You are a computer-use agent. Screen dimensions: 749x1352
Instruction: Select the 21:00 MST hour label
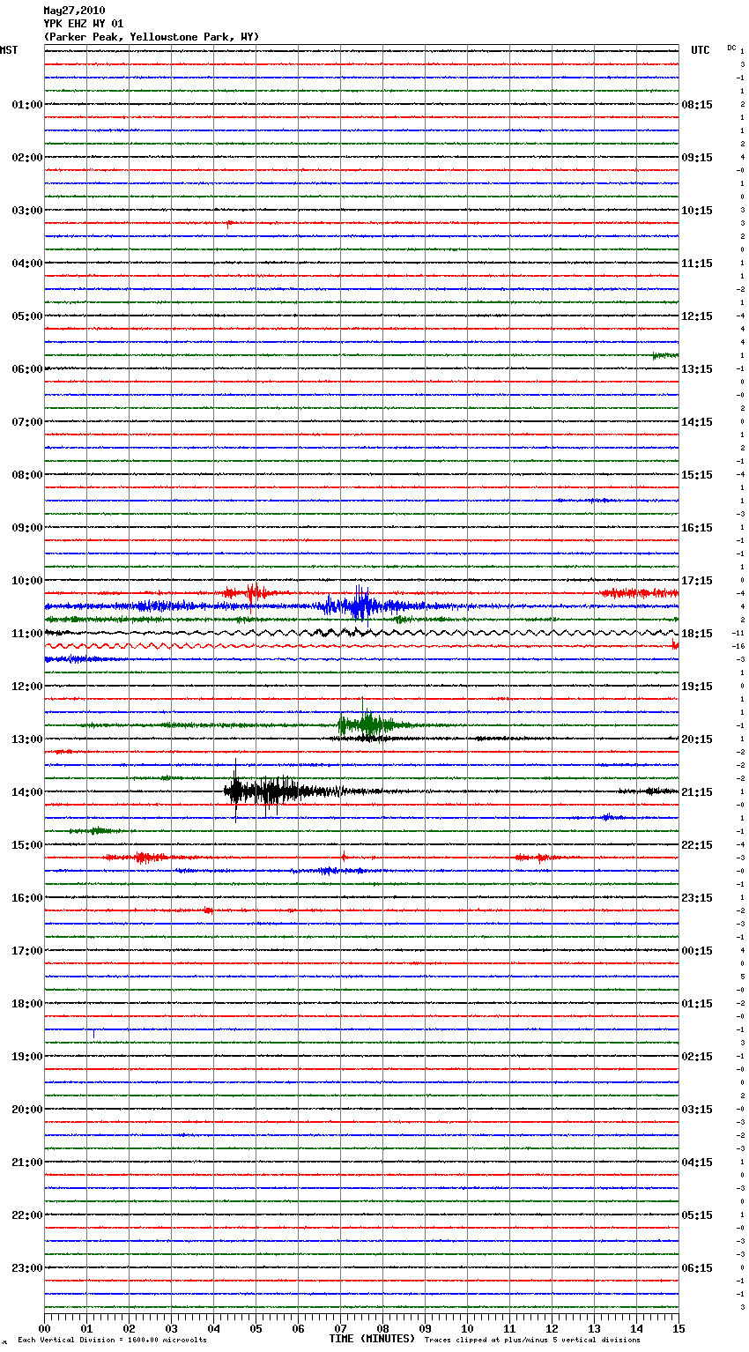point(26,1163)
